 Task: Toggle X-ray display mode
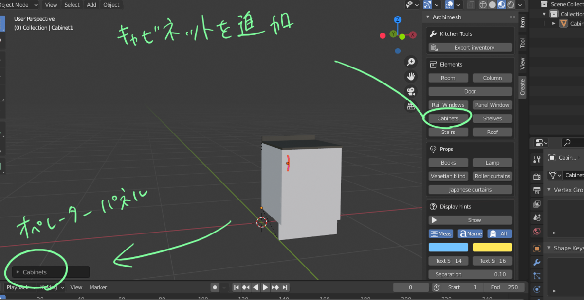(471, 5)
